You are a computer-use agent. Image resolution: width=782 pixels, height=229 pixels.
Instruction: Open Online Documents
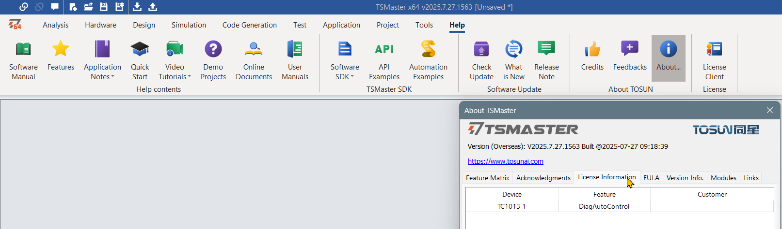coord(254,60)
